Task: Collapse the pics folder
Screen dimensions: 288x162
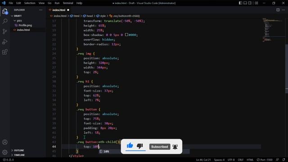Action: click(19, 21)
